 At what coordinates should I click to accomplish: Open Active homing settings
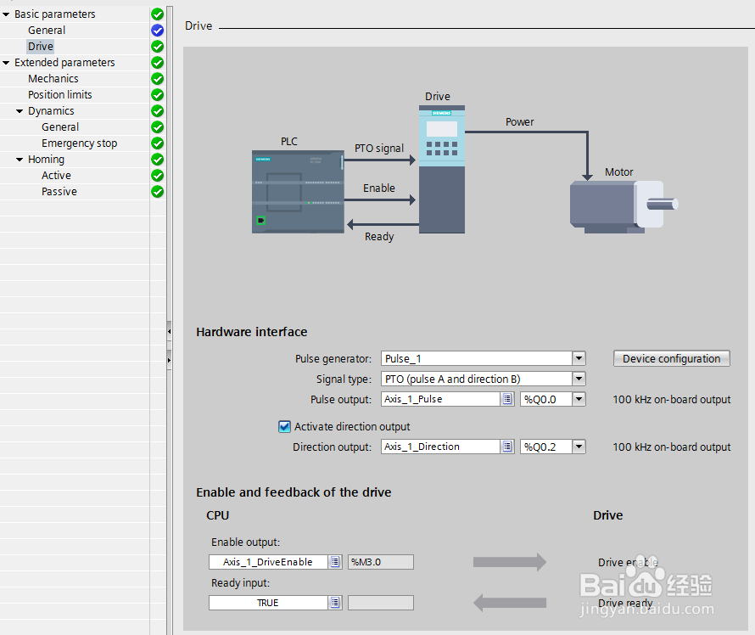tap(56, 176)
